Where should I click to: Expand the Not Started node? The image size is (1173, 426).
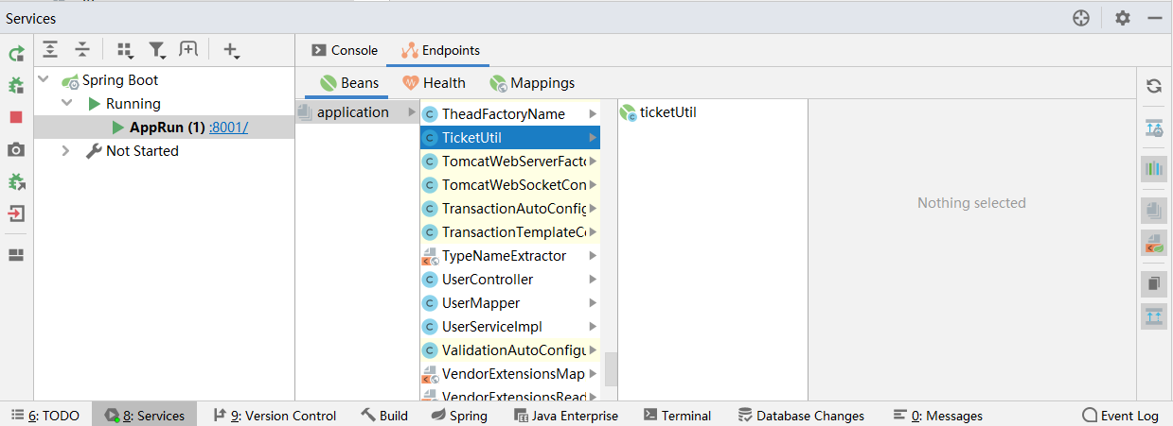pyautogui.click(x=66, y=151)
